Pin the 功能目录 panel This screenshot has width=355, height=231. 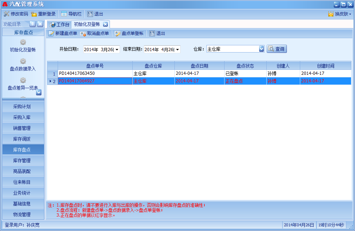pyautogui.click(x=32, y=24)
